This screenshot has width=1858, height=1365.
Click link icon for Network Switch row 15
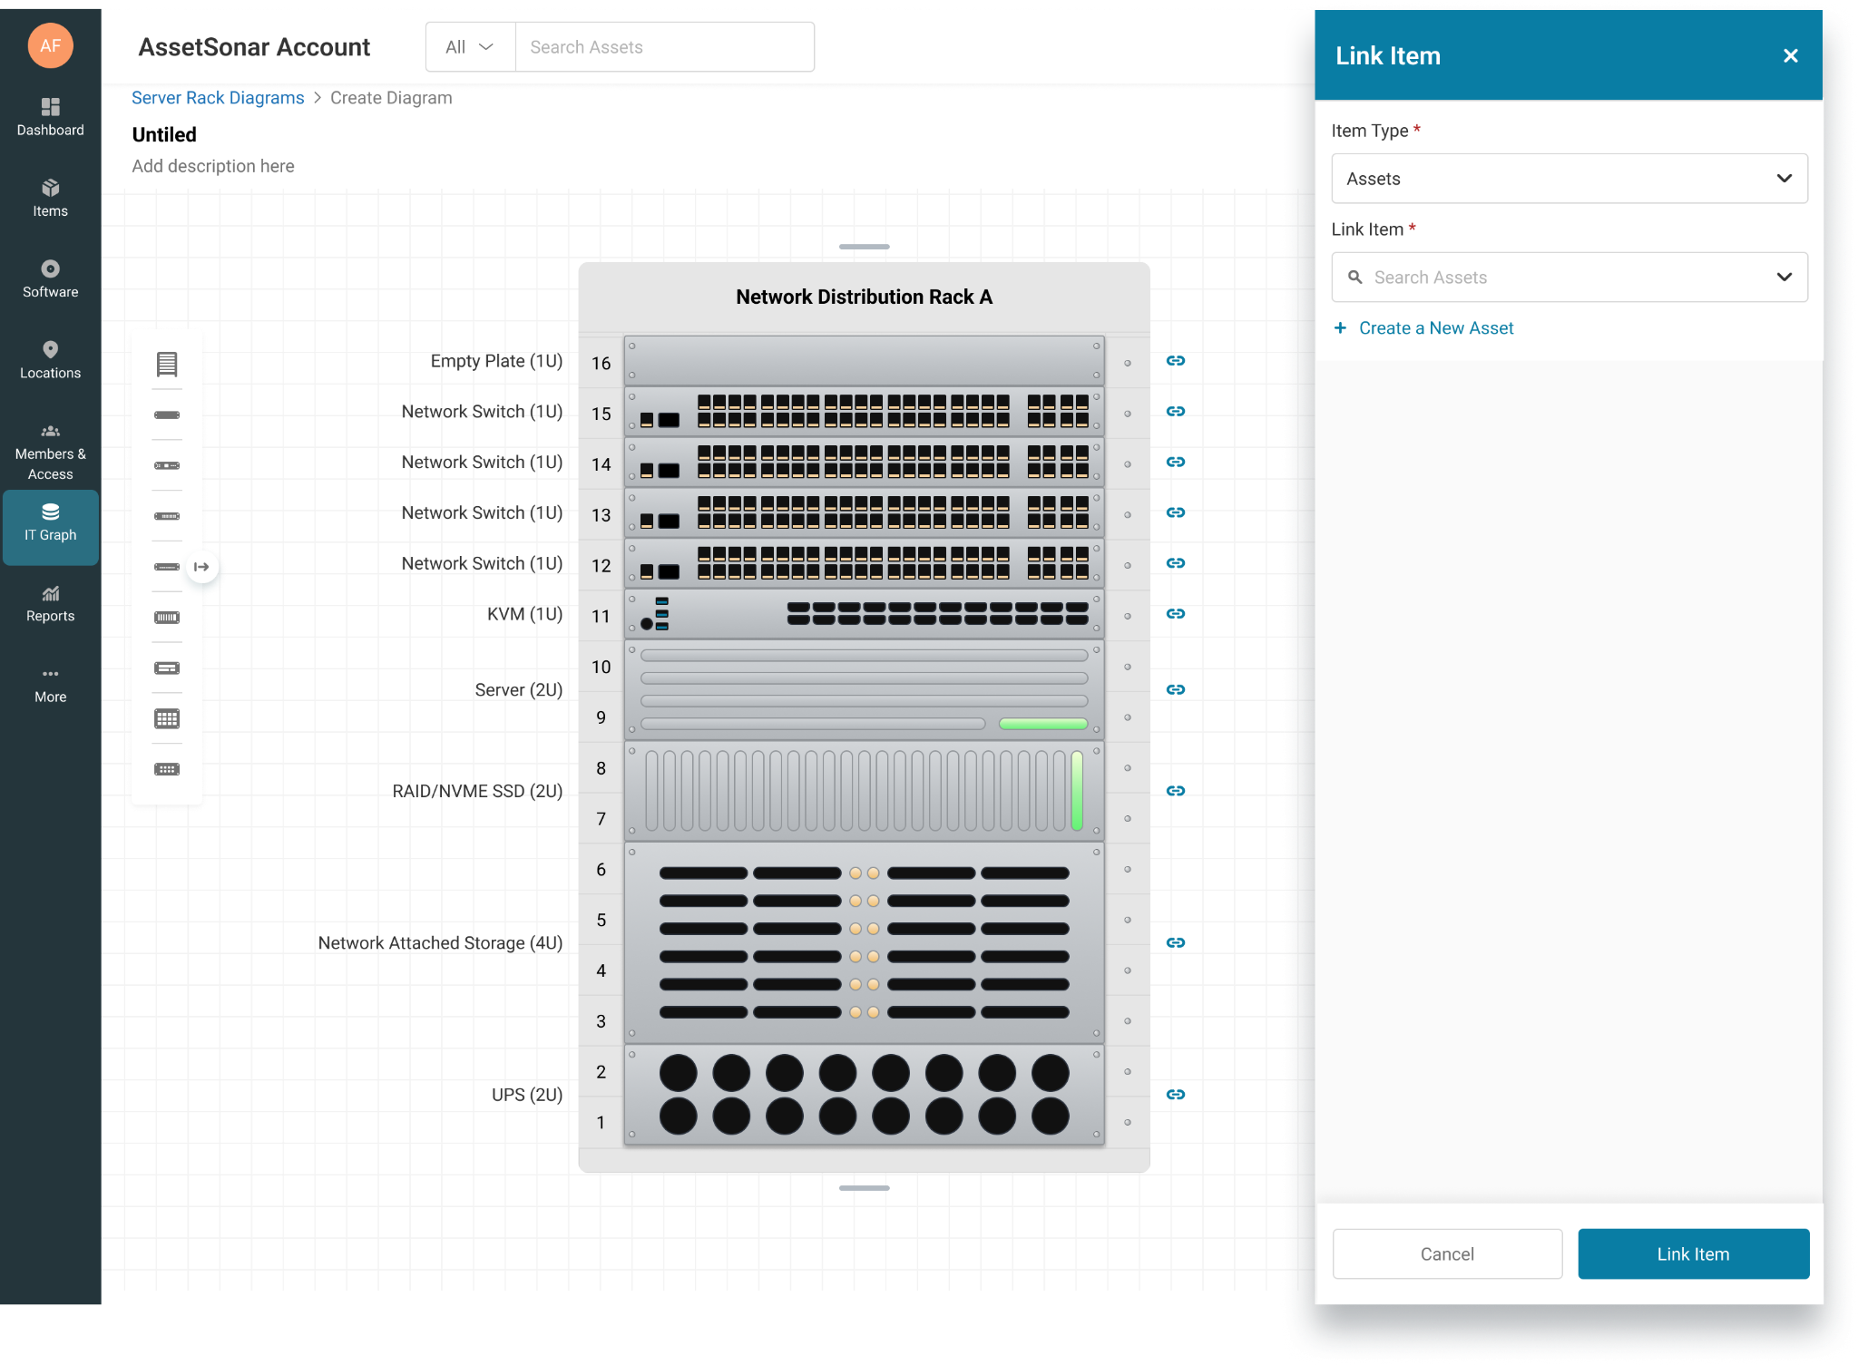[1176, 411]
